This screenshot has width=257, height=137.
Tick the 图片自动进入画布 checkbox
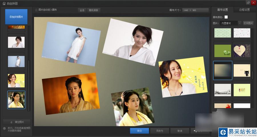(x=36, y=10)
